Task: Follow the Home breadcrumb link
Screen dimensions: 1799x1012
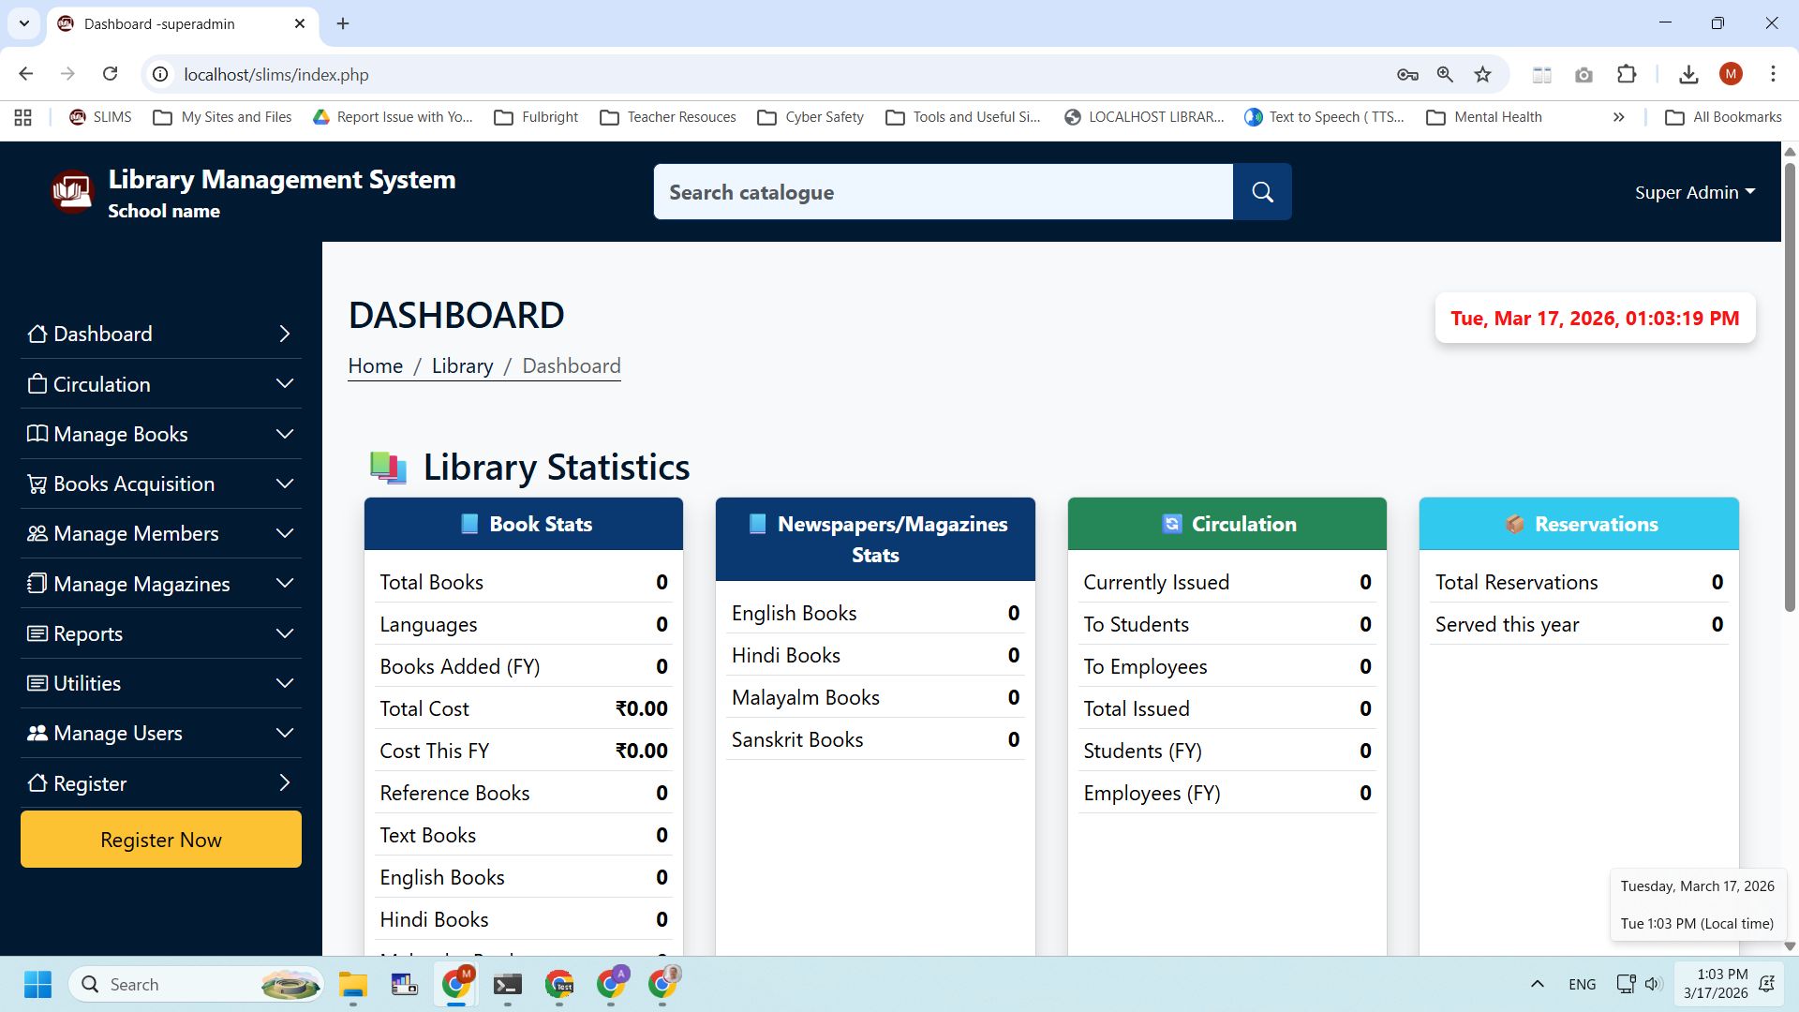Action: [x=375, y=365]
